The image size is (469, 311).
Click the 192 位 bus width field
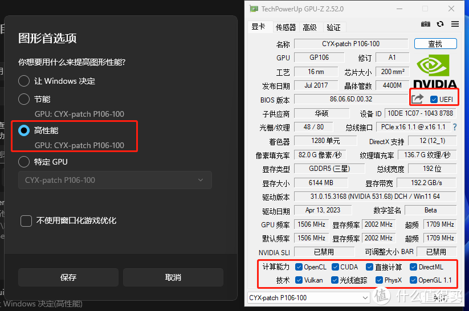(x=433, y=169)
